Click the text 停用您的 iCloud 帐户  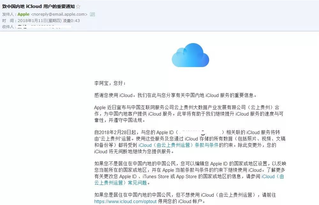coord(181,201)
